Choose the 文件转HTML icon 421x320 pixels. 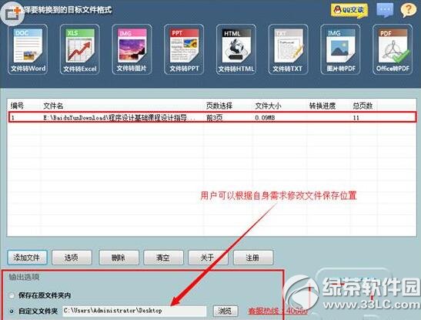pos(236,49)
